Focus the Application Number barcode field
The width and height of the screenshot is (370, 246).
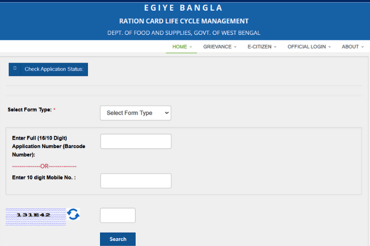(136, 141)
